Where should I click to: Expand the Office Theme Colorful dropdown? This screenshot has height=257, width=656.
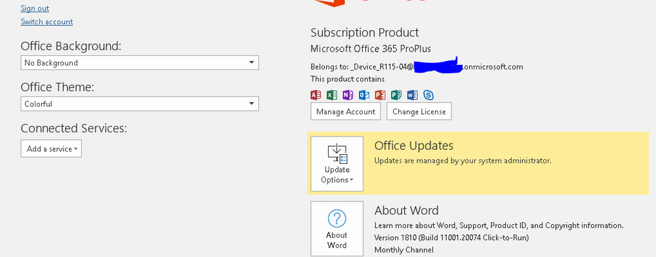(x=140, y=104)
